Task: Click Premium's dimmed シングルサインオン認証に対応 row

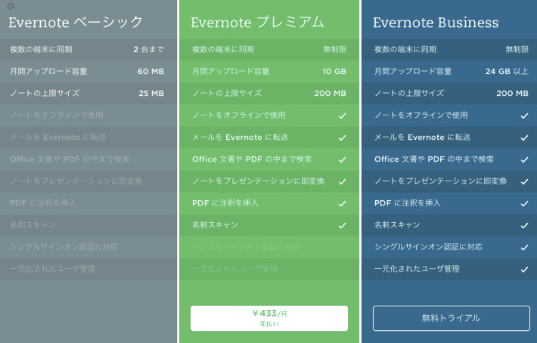Action: (x=269, y=247)
